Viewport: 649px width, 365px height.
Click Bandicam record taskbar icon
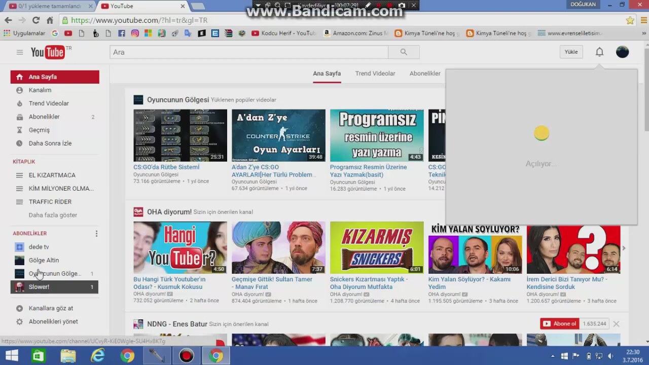coord(186,356)
